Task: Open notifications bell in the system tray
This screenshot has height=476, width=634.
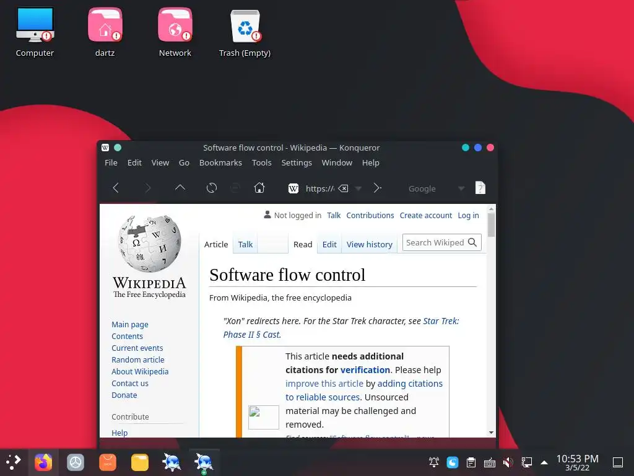Action: (x=434, y=462)
